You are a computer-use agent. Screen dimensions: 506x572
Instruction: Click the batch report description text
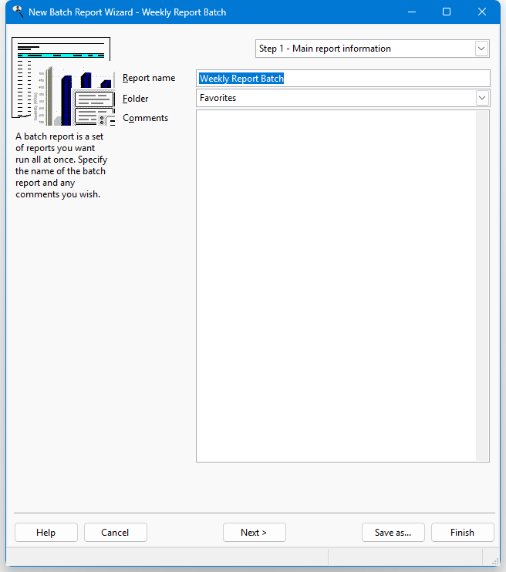tap(62, 165)
